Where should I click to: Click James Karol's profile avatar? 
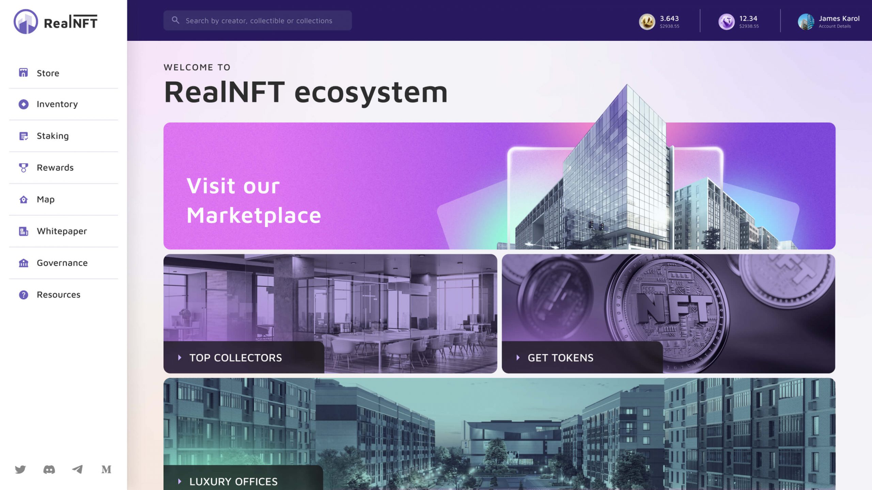coord(806,22)
